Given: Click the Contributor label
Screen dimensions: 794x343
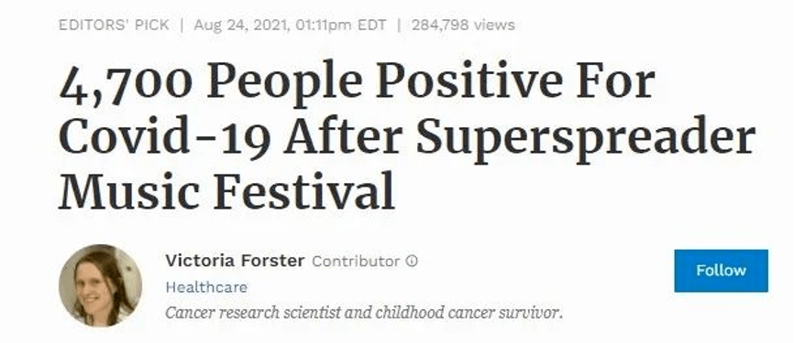Looking at the screenshot, I should pos(356,262).
